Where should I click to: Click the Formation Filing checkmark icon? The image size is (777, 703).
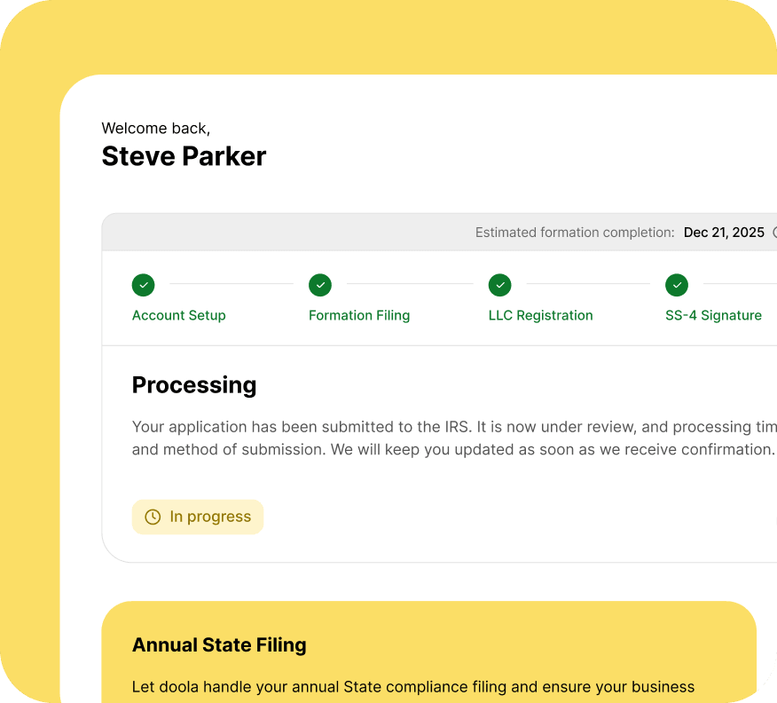[x=320, y=285]
